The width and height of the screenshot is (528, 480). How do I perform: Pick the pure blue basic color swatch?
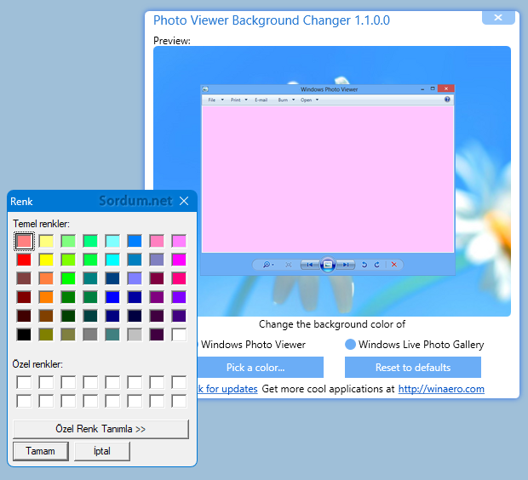coord(112,298)
